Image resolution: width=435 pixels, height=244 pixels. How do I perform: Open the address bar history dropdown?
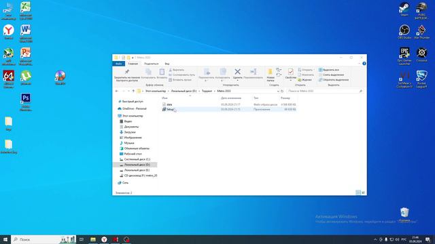(278, 91)
